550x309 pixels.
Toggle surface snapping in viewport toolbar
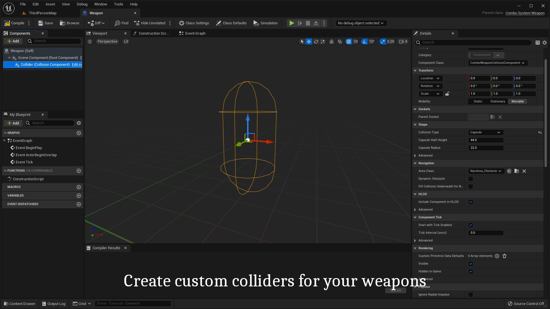(340, 41)
